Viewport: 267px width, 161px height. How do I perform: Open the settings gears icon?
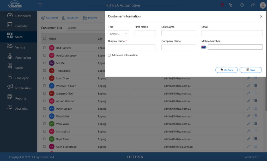(x=231, y=5)
